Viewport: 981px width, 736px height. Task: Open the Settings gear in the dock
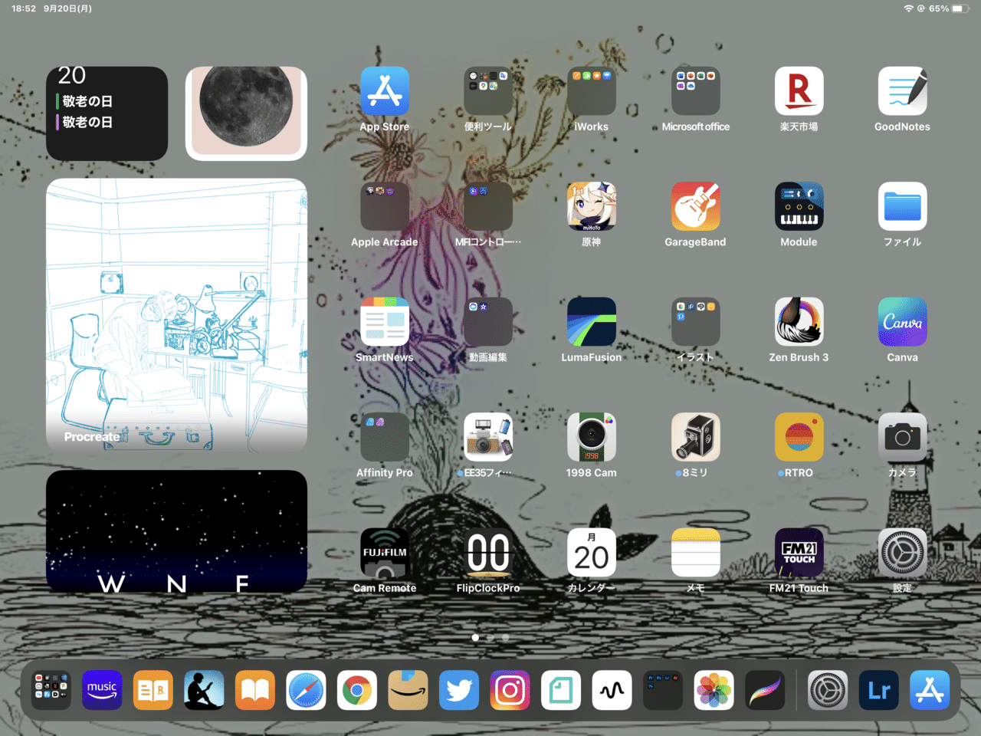point(828,690)
